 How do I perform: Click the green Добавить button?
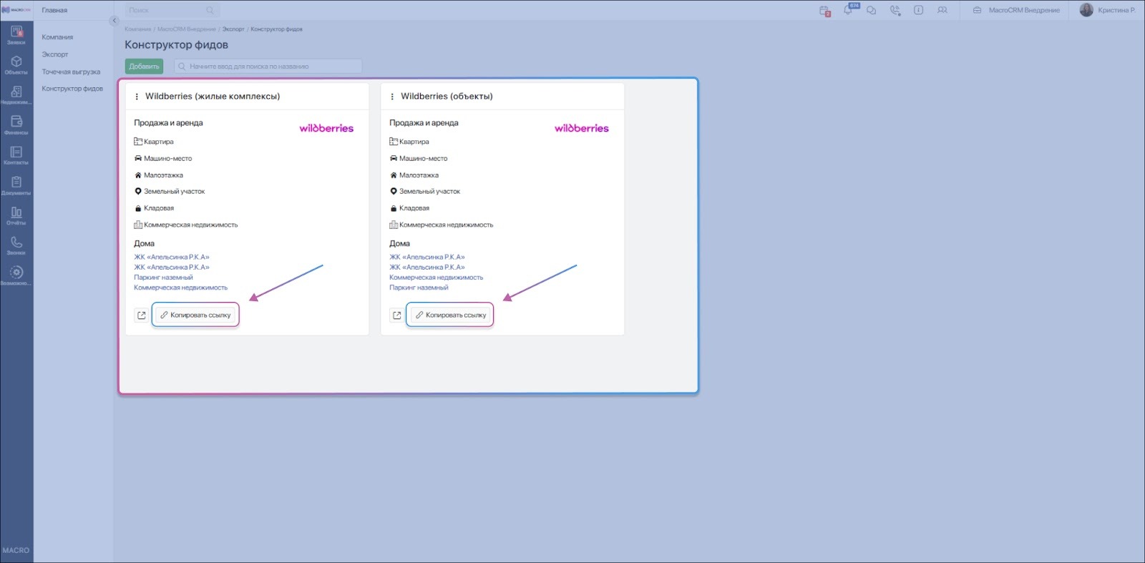tap(144, 67)
